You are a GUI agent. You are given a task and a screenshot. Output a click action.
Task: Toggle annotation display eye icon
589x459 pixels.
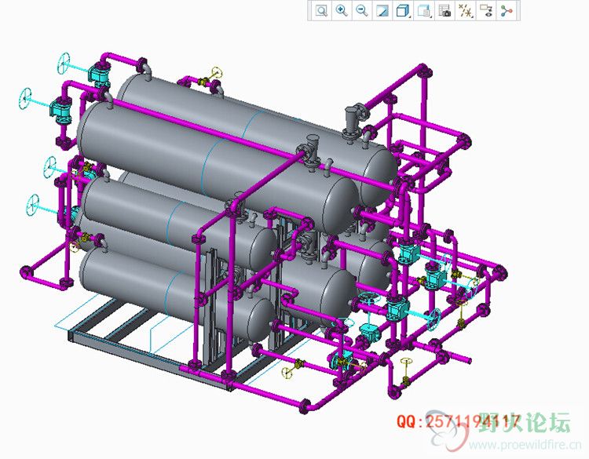pyautogui.click(x=486, y=10)
